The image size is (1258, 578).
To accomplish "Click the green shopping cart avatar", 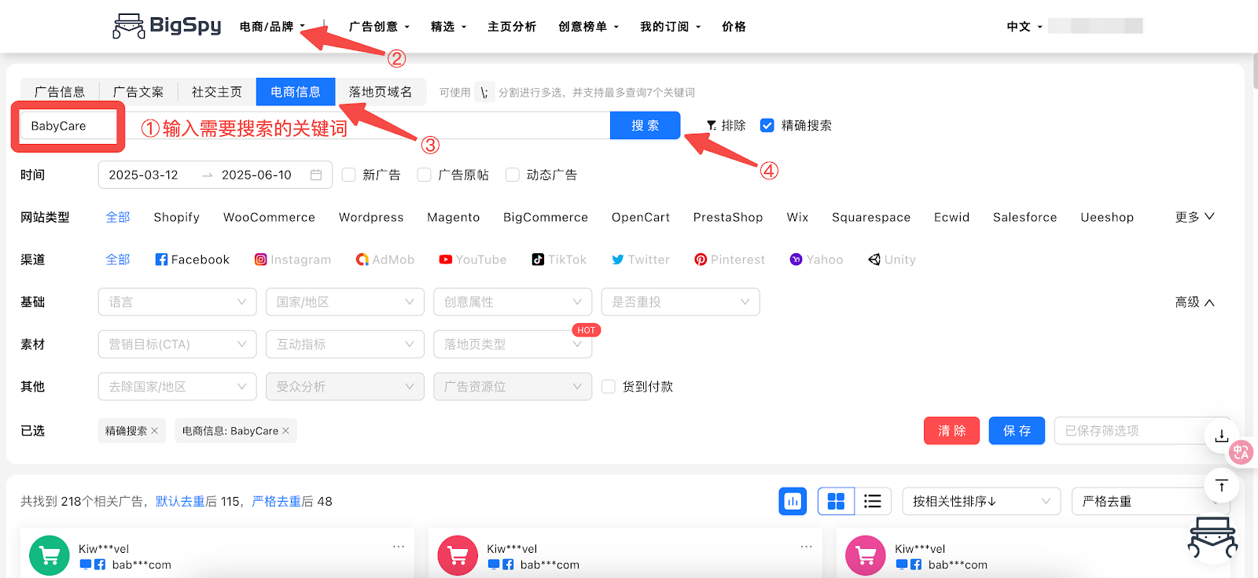I will pyautogui.click(x=50, y=555).
